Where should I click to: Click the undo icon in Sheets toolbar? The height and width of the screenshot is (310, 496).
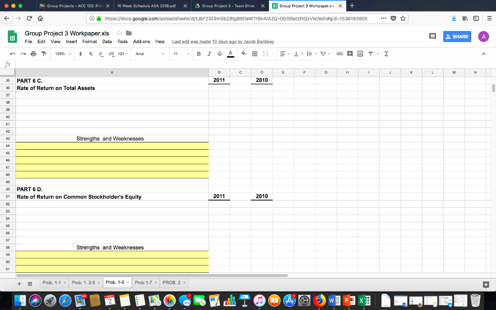coord(13,54)
